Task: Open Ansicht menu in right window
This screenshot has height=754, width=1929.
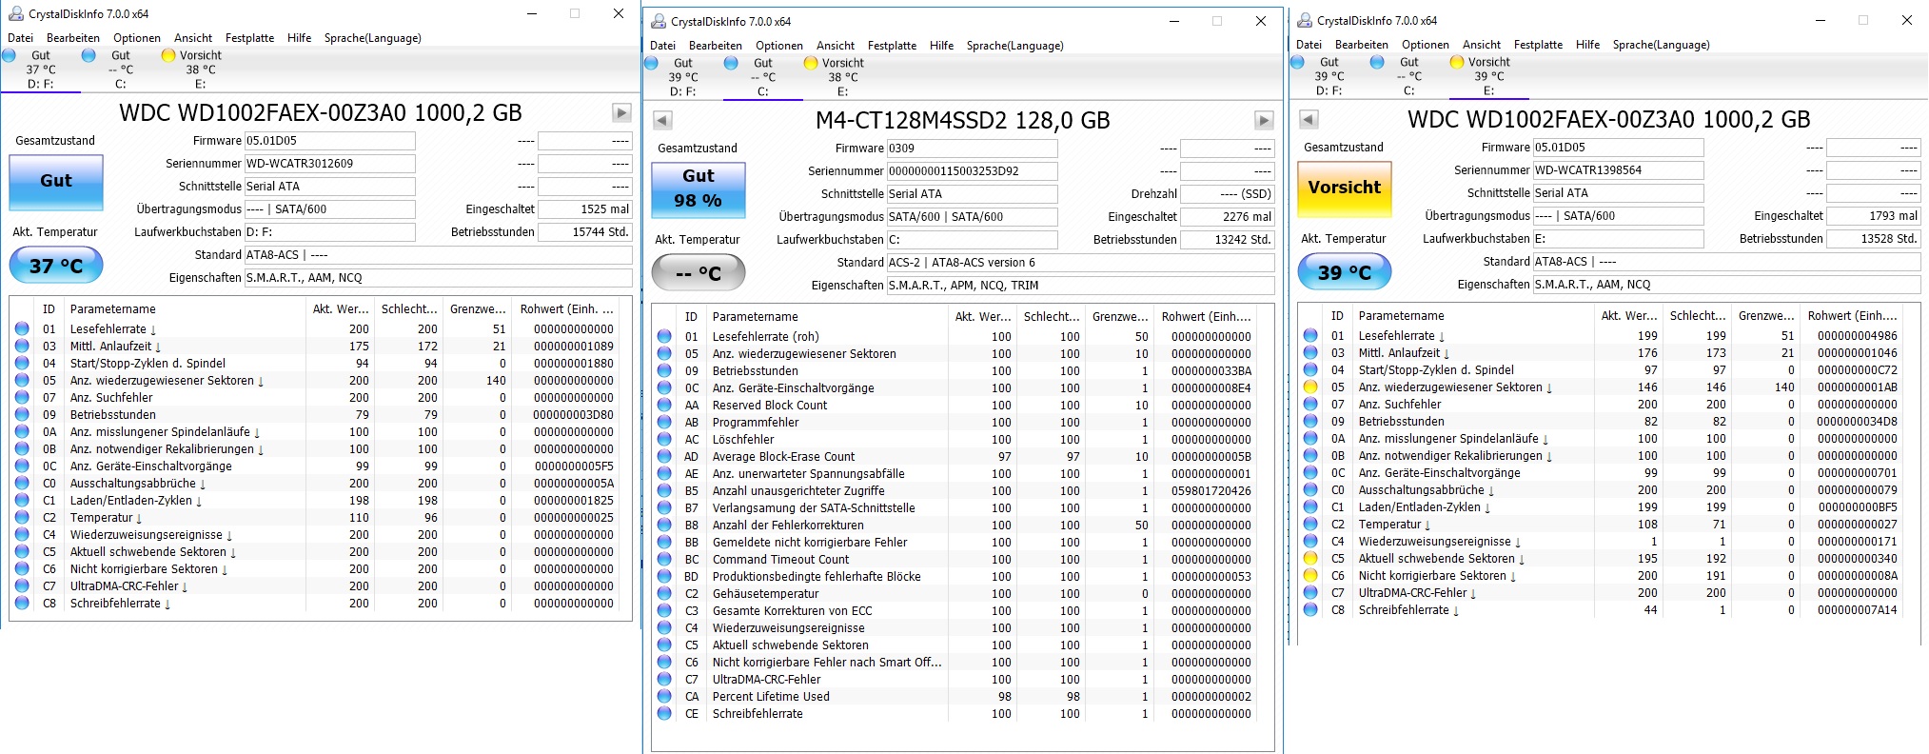Action: pyautogui.click(x=1481, y=45)
